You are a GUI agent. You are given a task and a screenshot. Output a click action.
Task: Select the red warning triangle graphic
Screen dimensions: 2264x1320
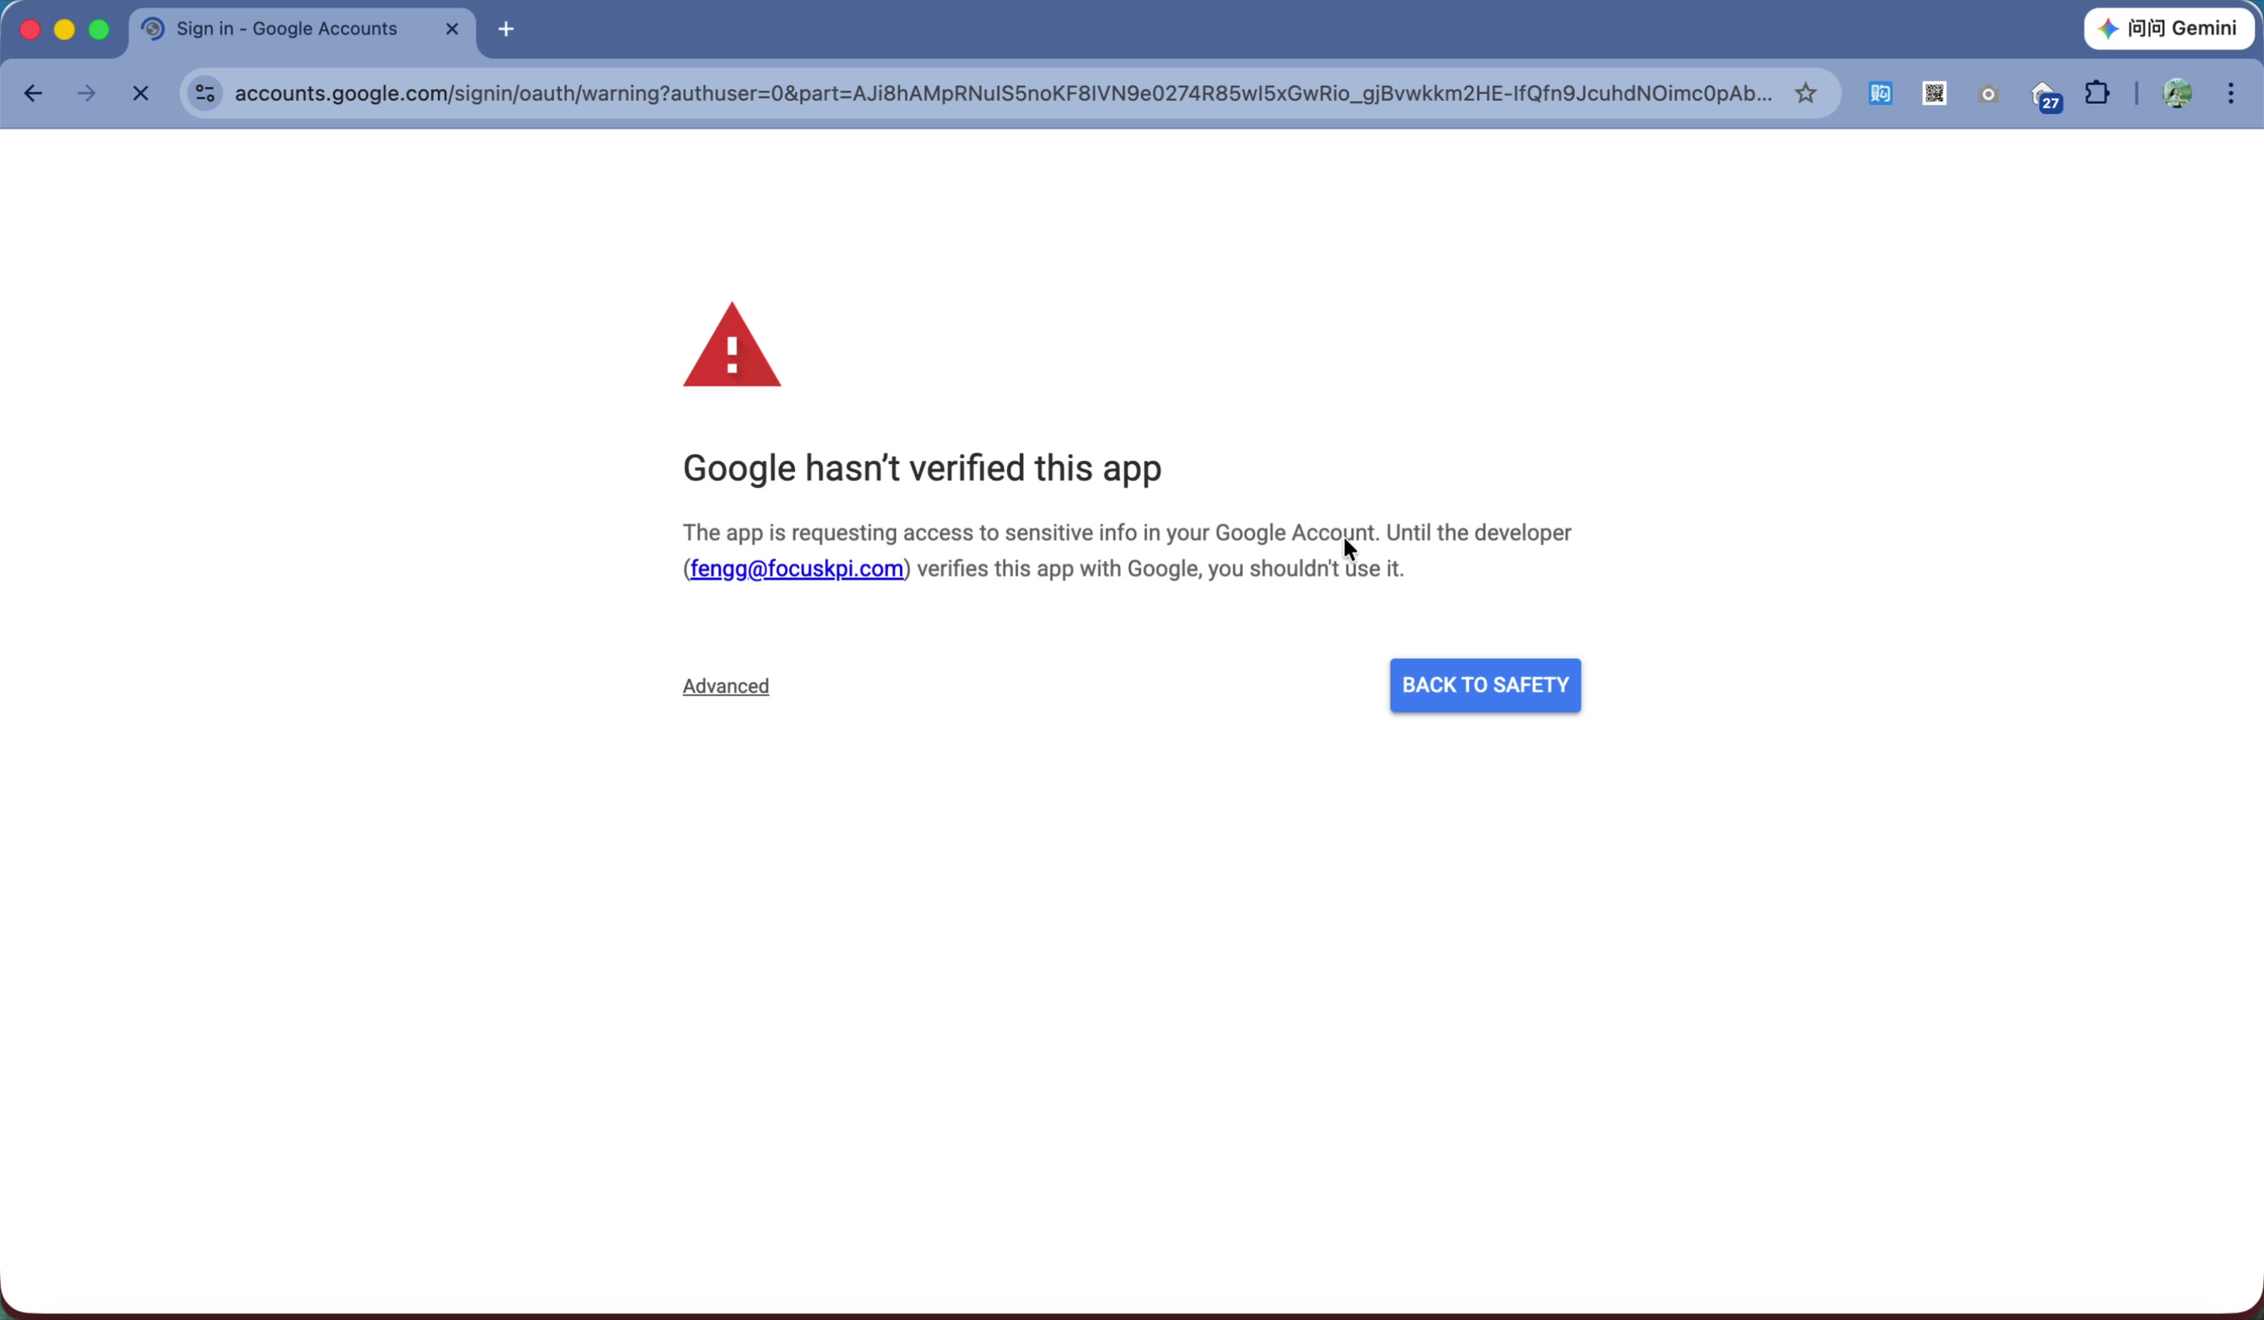(732, 346)
